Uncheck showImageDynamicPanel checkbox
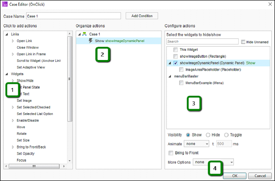 (176, 63)
